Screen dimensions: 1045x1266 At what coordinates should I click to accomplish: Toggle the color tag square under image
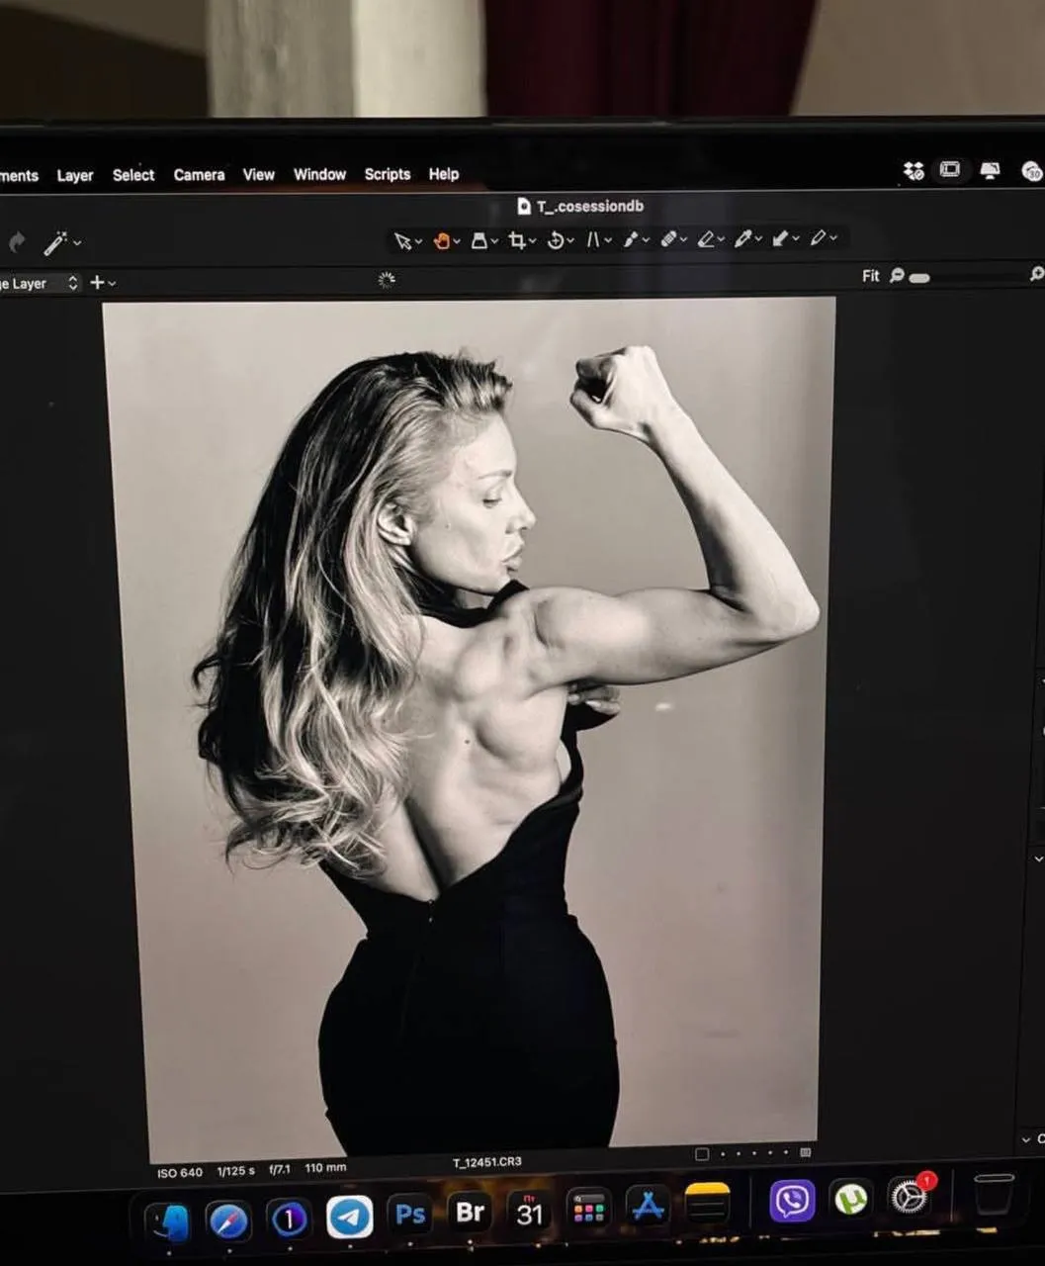pos(702,1154)
